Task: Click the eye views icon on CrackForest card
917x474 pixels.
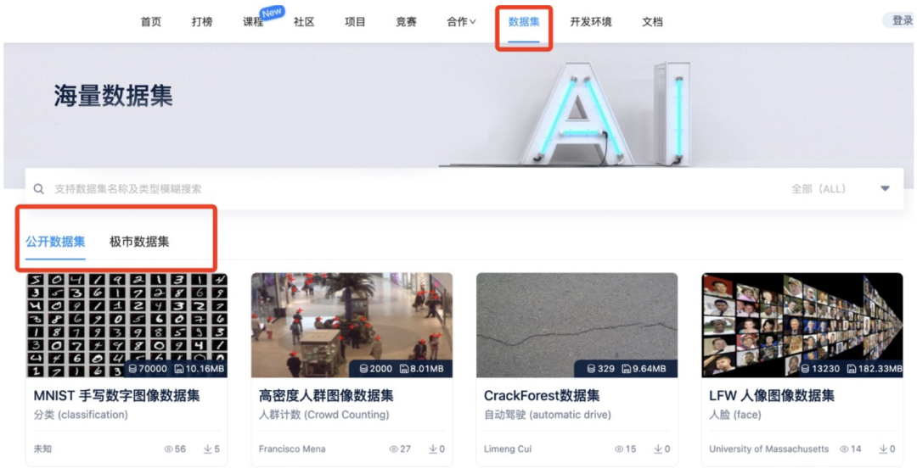Action: coord(619,449)
